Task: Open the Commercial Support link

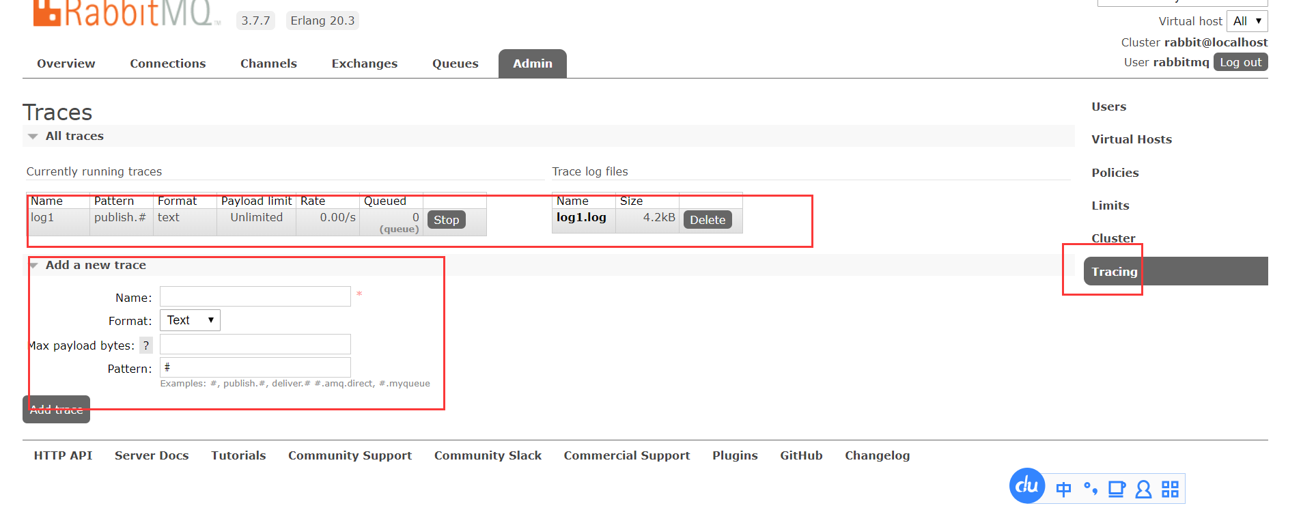Action: point(627,455)
